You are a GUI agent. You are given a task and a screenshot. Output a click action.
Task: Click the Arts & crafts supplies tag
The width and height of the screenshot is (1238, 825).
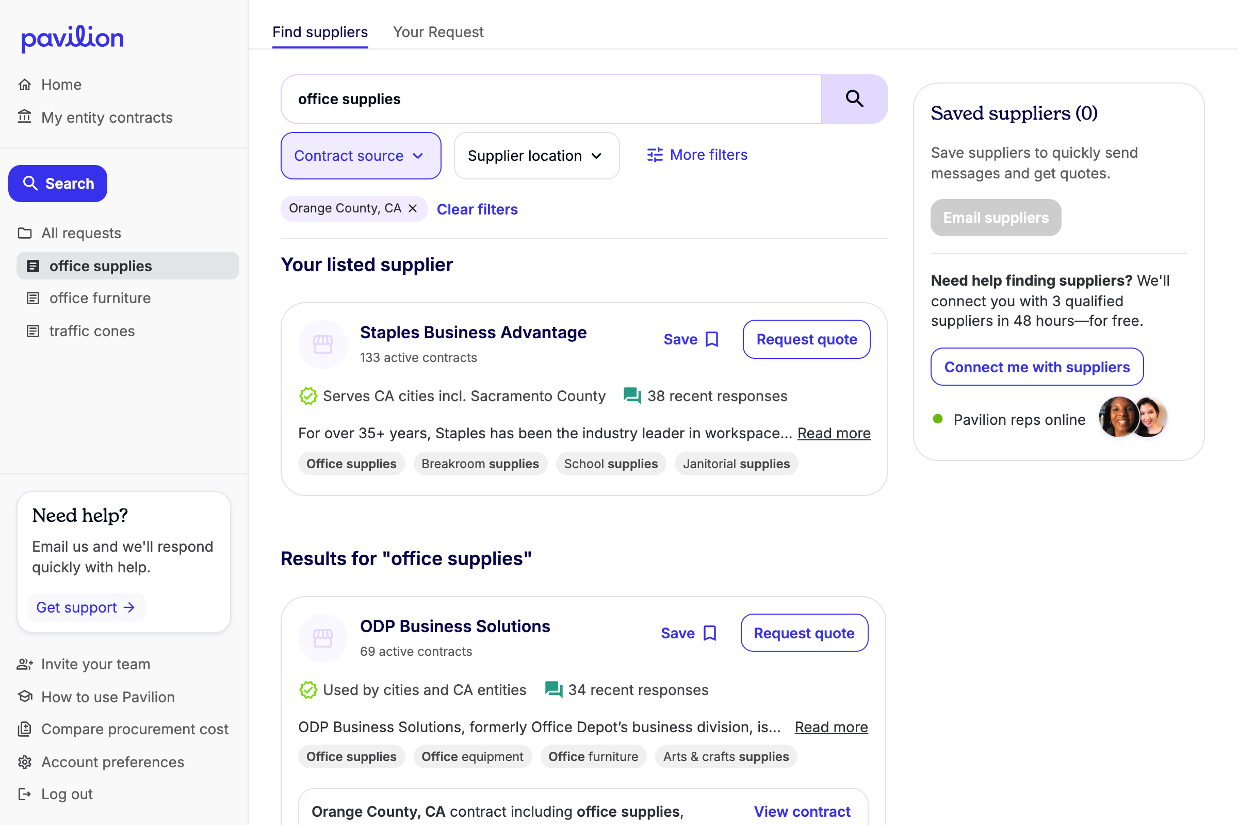tap(726, 756)
